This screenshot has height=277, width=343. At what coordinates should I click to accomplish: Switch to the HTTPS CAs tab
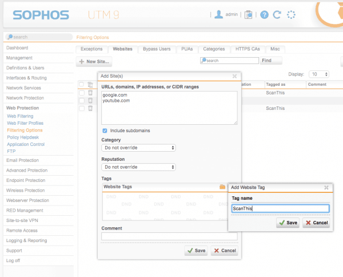click(x=248, y=49)
